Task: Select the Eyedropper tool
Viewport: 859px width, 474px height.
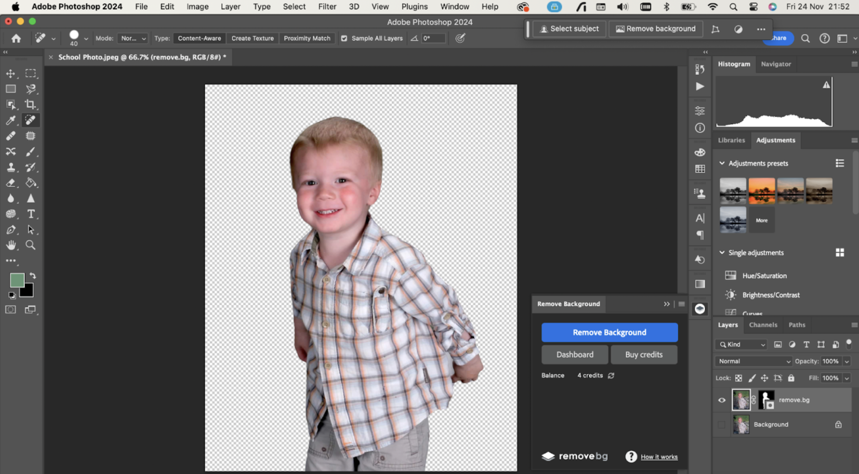Action: [x=10, y=120]
